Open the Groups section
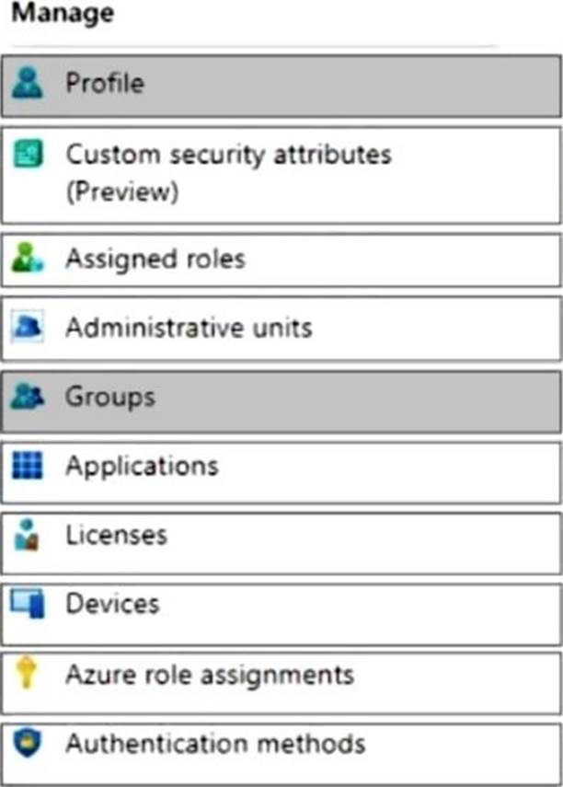Screen dimensions: 563x787 pyautogui.click(x=109, y=398)
